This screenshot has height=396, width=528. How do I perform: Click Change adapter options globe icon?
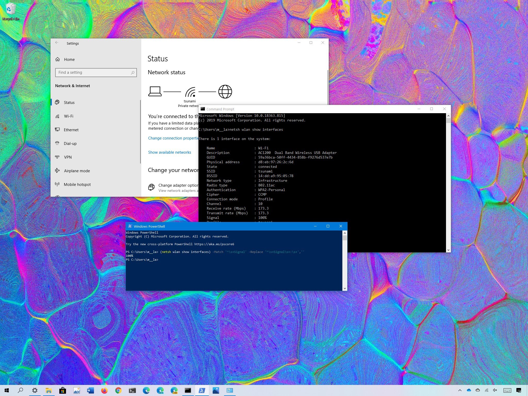(x=151, y=187)
